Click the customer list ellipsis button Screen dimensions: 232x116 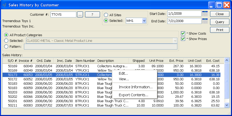click(x=80, y=15)
